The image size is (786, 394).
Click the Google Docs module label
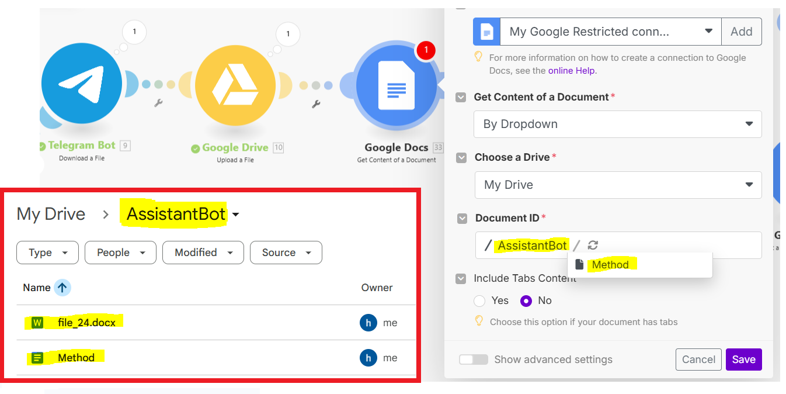coord(397,148)
